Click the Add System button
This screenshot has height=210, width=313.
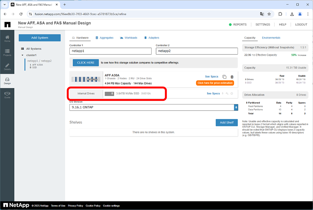coord(40,38)
